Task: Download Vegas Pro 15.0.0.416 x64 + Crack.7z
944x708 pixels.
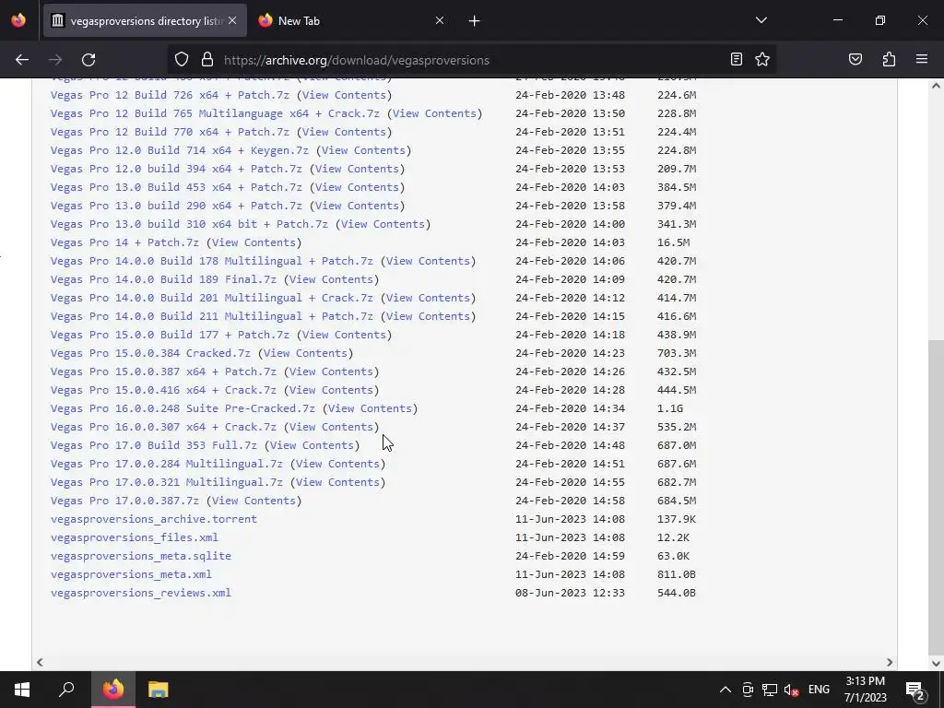Action: tap(163, 390)
